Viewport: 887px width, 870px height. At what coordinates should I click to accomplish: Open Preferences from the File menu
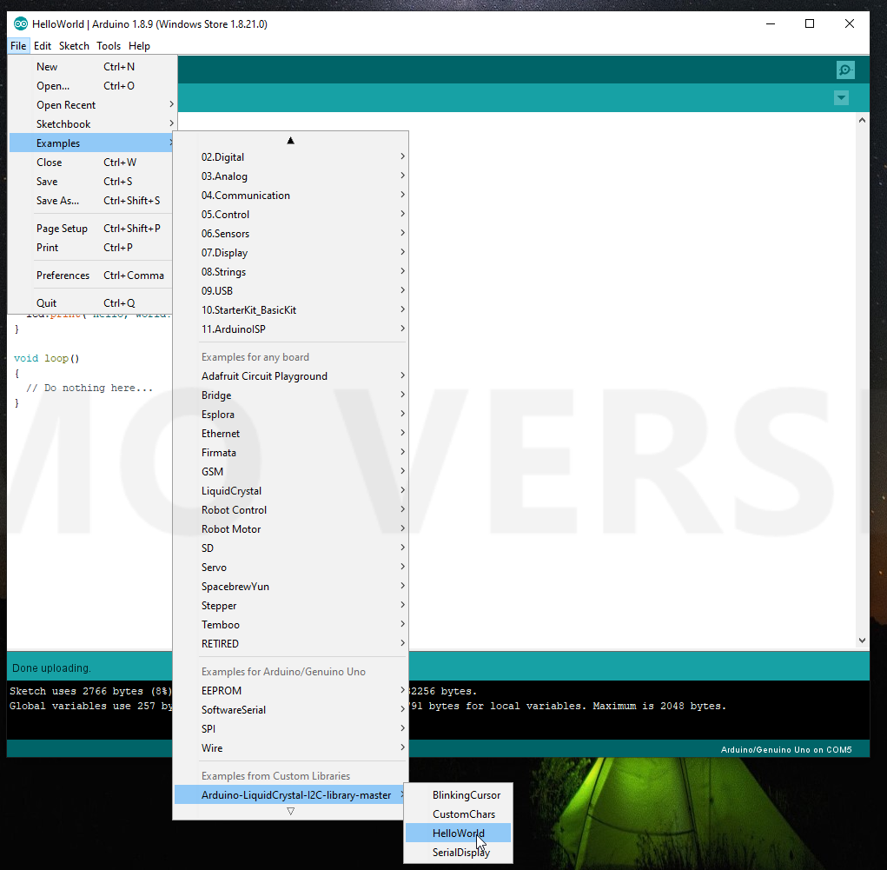(x=91, y=276)
